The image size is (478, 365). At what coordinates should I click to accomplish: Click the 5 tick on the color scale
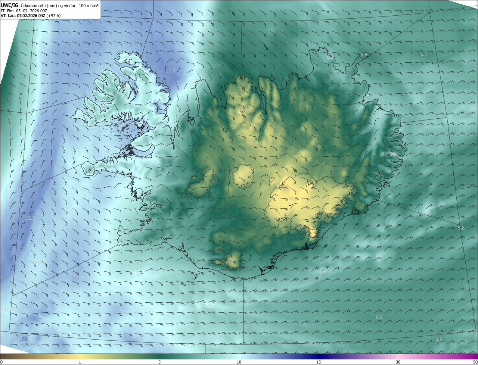159,362
